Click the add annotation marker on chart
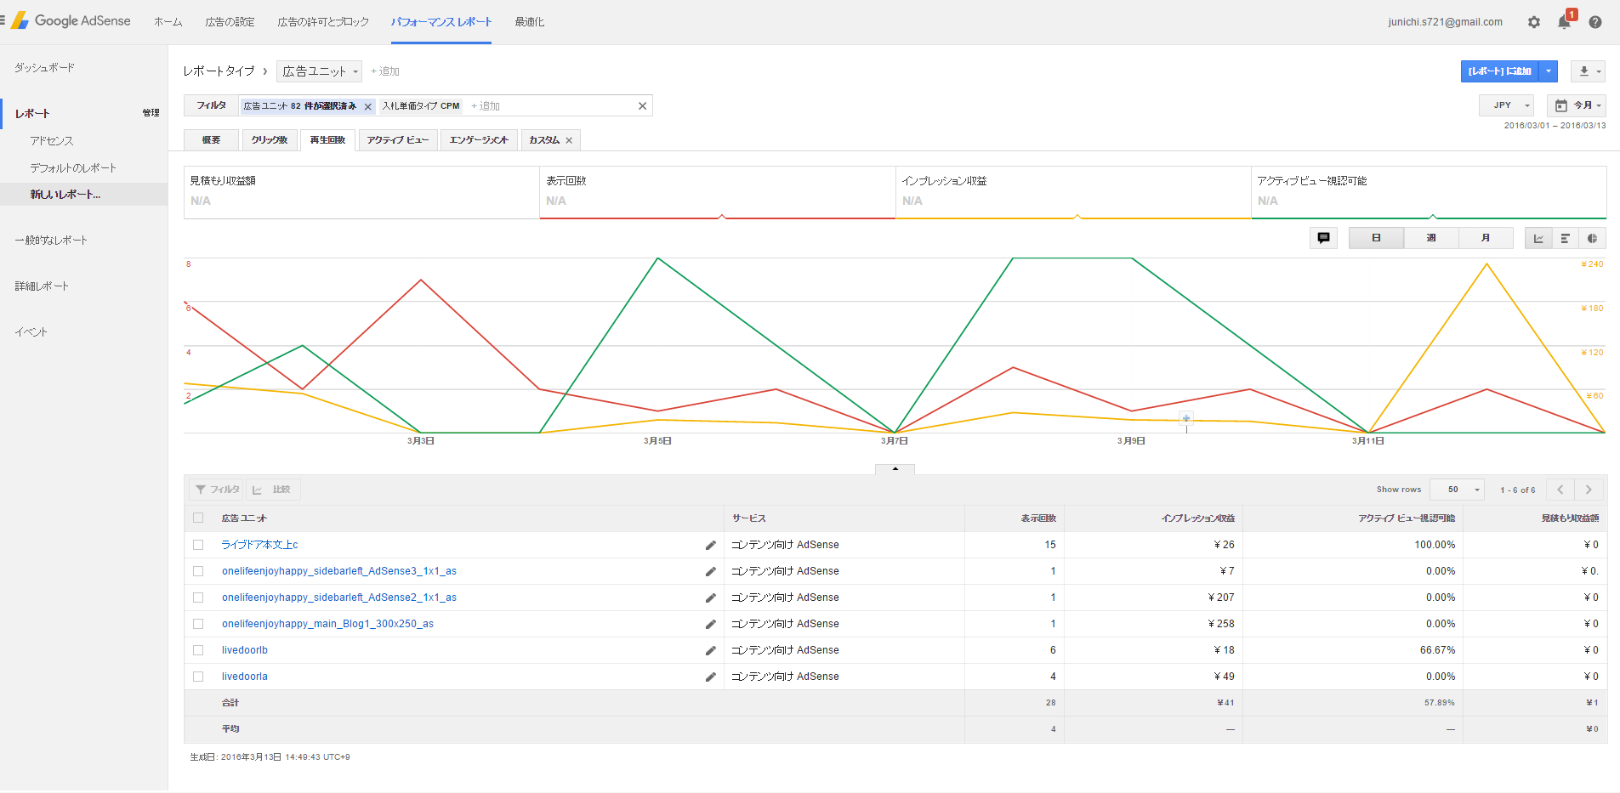This screenshot has height=793, width=1620. pos(1186,418)
